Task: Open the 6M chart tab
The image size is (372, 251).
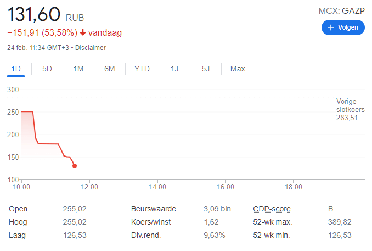Action: pyautogui.click(x=110, y=69)
